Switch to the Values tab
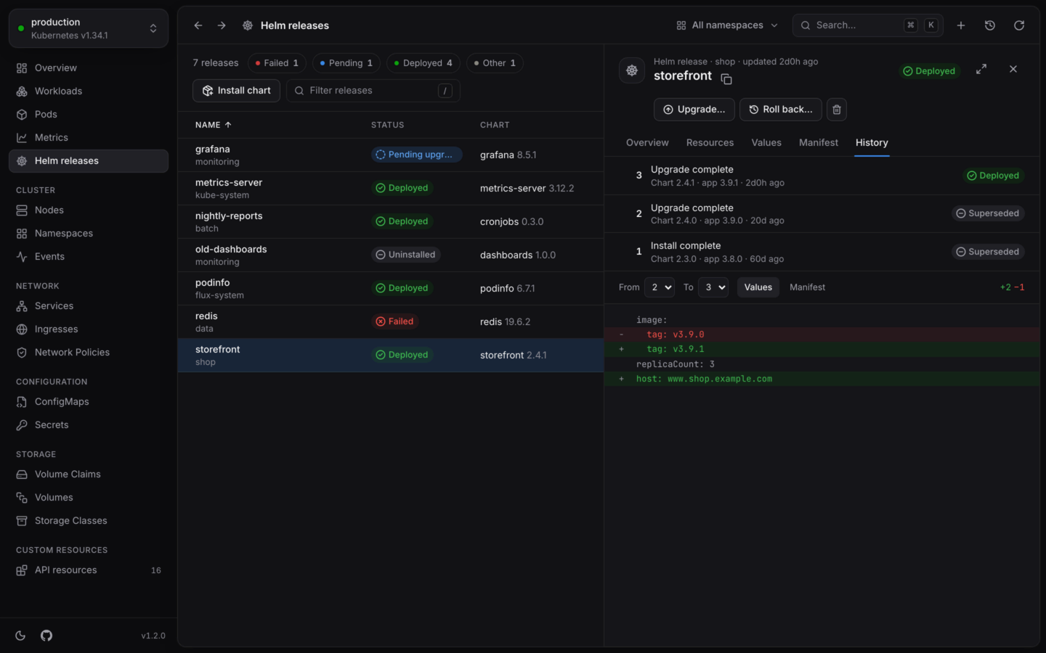1046x653 pixels. (x=766, y=143)
